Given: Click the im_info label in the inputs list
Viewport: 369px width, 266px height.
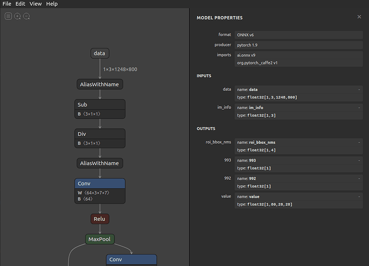Looking at the screenshot, I should [224, 108].
